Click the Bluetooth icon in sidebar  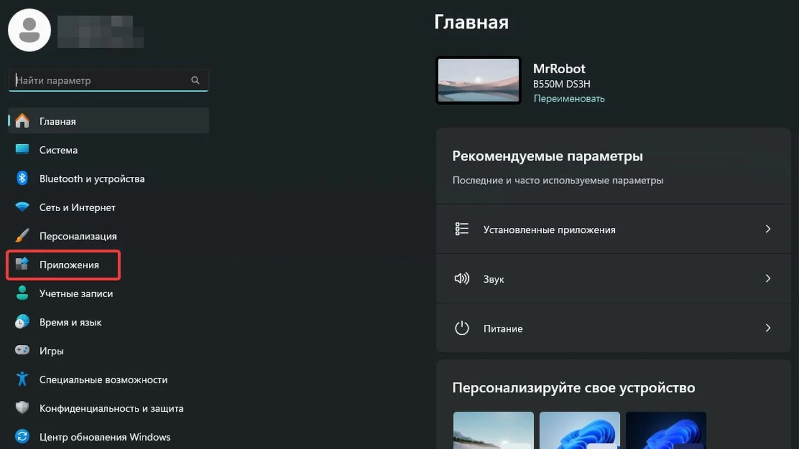coord(22,178)
